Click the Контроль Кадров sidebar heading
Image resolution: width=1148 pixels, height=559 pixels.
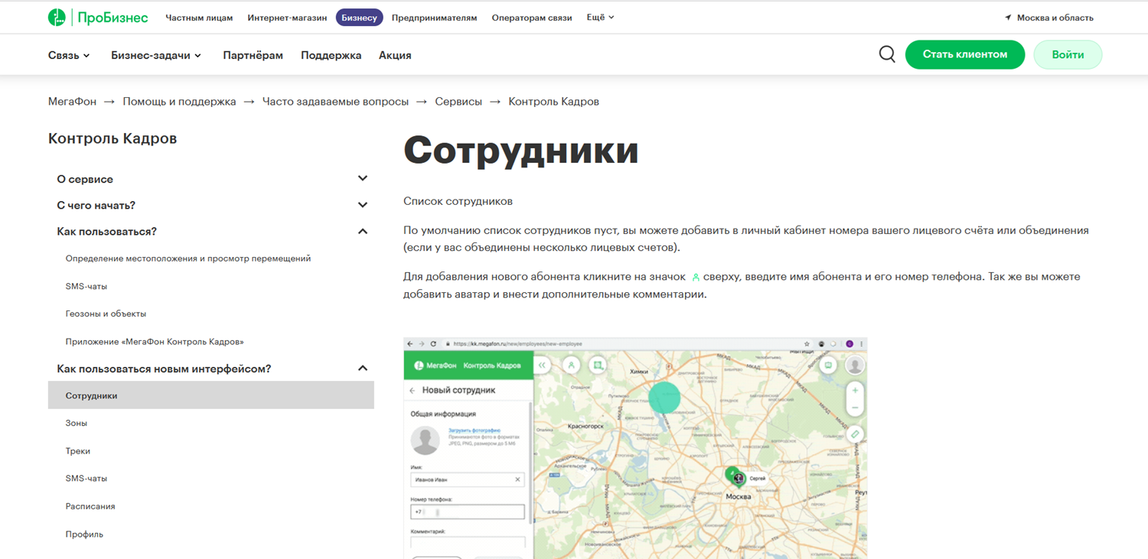coord(113,138)
